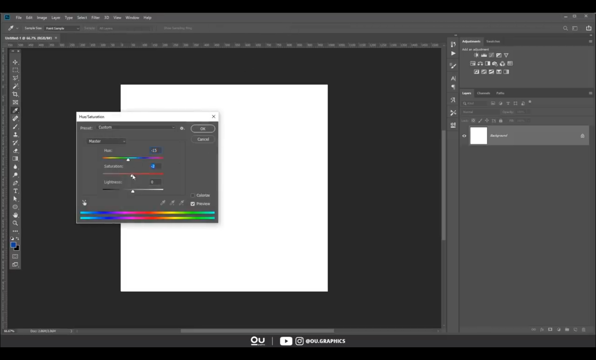This screenshot has height=360, width=596.
Task: Click OK in Hue/Saturation dialog
Action: point(203,129)
